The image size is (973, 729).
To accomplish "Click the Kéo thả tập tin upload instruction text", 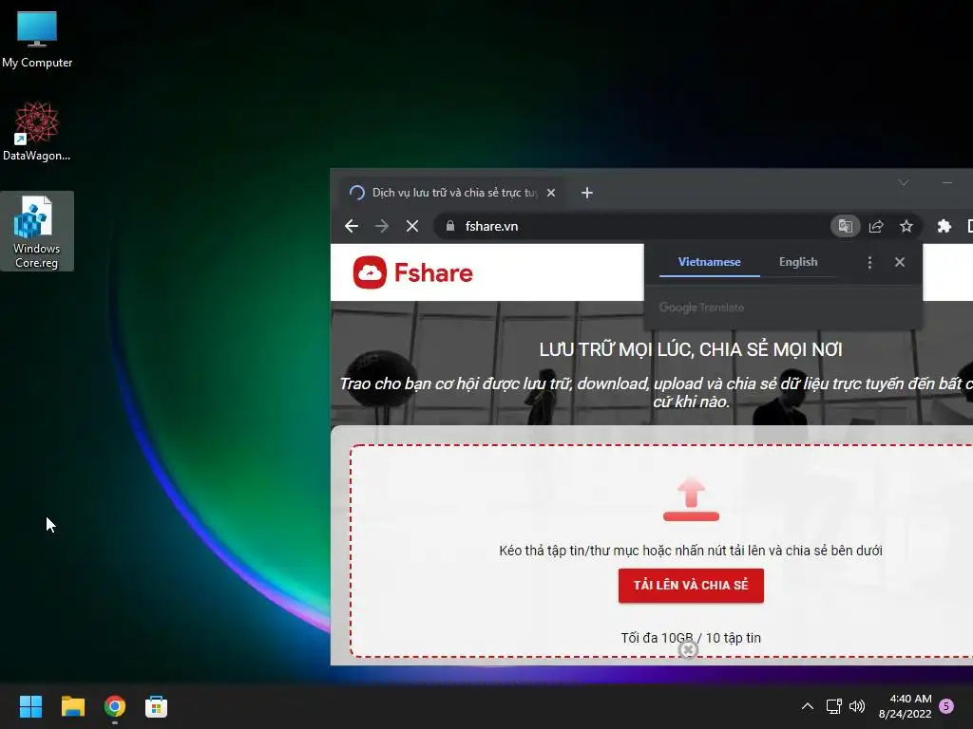I will click(691, 551).
